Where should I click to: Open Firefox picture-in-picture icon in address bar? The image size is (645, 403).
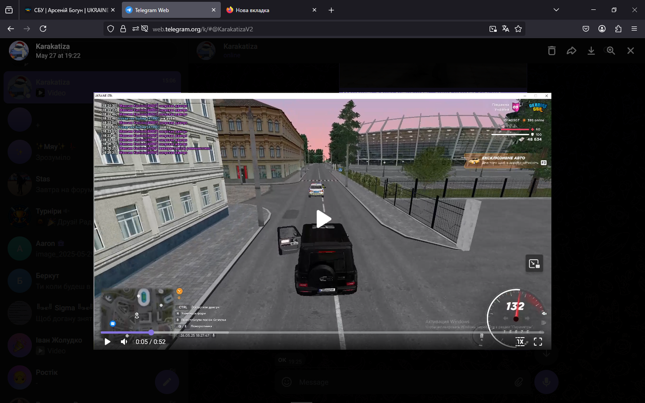click(493, 29)
